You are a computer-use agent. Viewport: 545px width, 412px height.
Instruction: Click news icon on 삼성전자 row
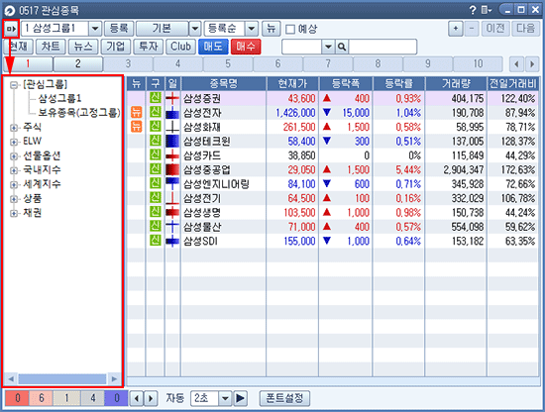(x=137, y=113)
